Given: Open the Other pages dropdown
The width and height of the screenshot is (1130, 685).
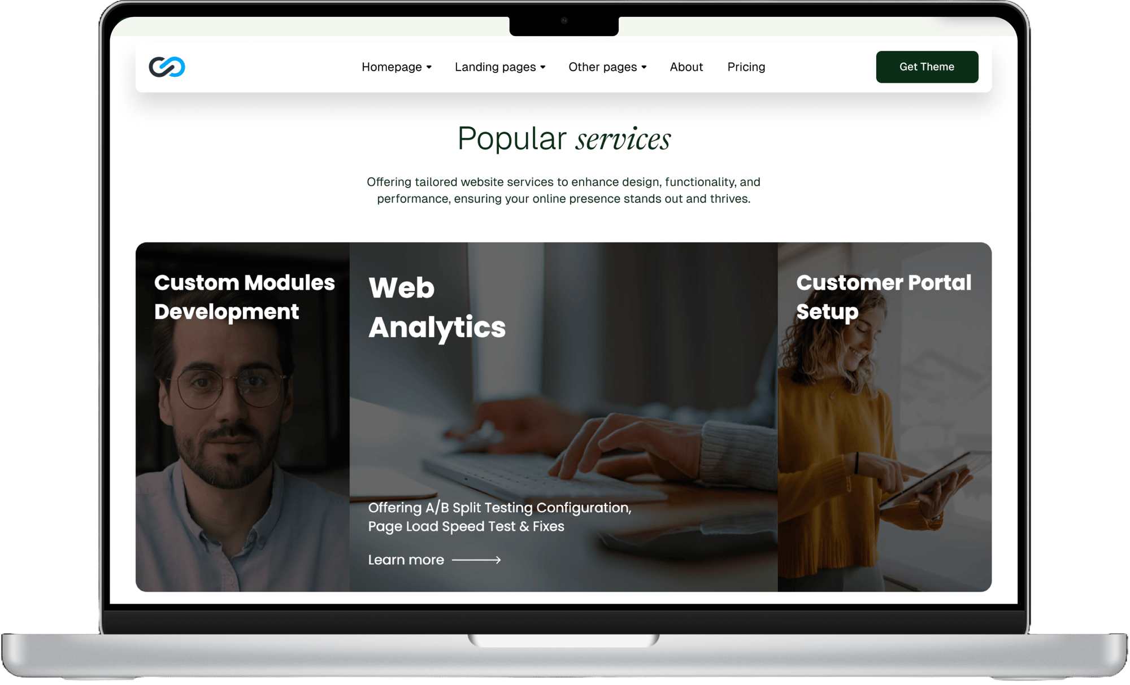Looking at the screenshot, I should pos(608,67).
